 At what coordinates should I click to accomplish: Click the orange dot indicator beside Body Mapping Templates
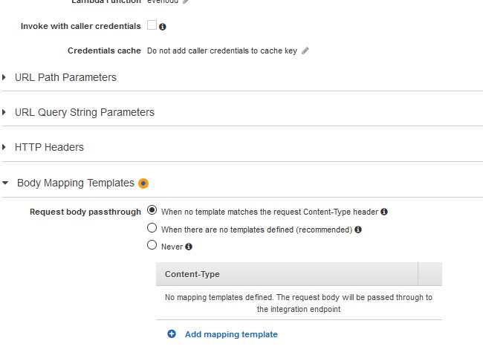click(143, 183)
